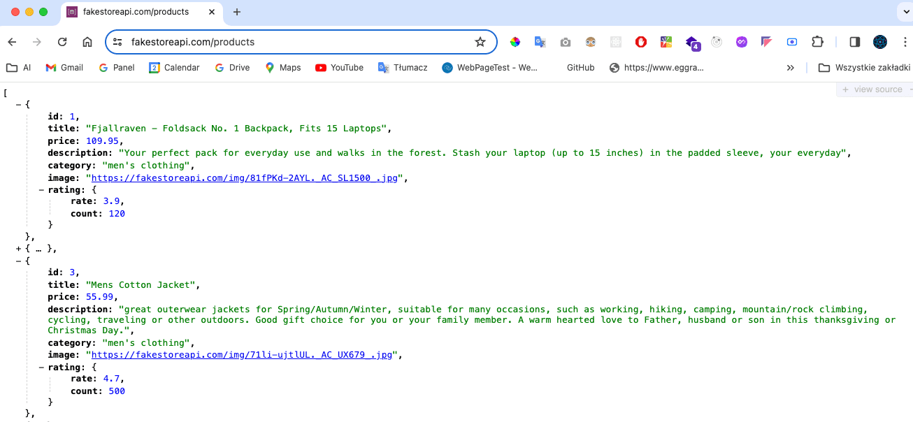Screen dimensions: 913x422
Task: Open the Tłumacz bookmark
Action: 403,68
